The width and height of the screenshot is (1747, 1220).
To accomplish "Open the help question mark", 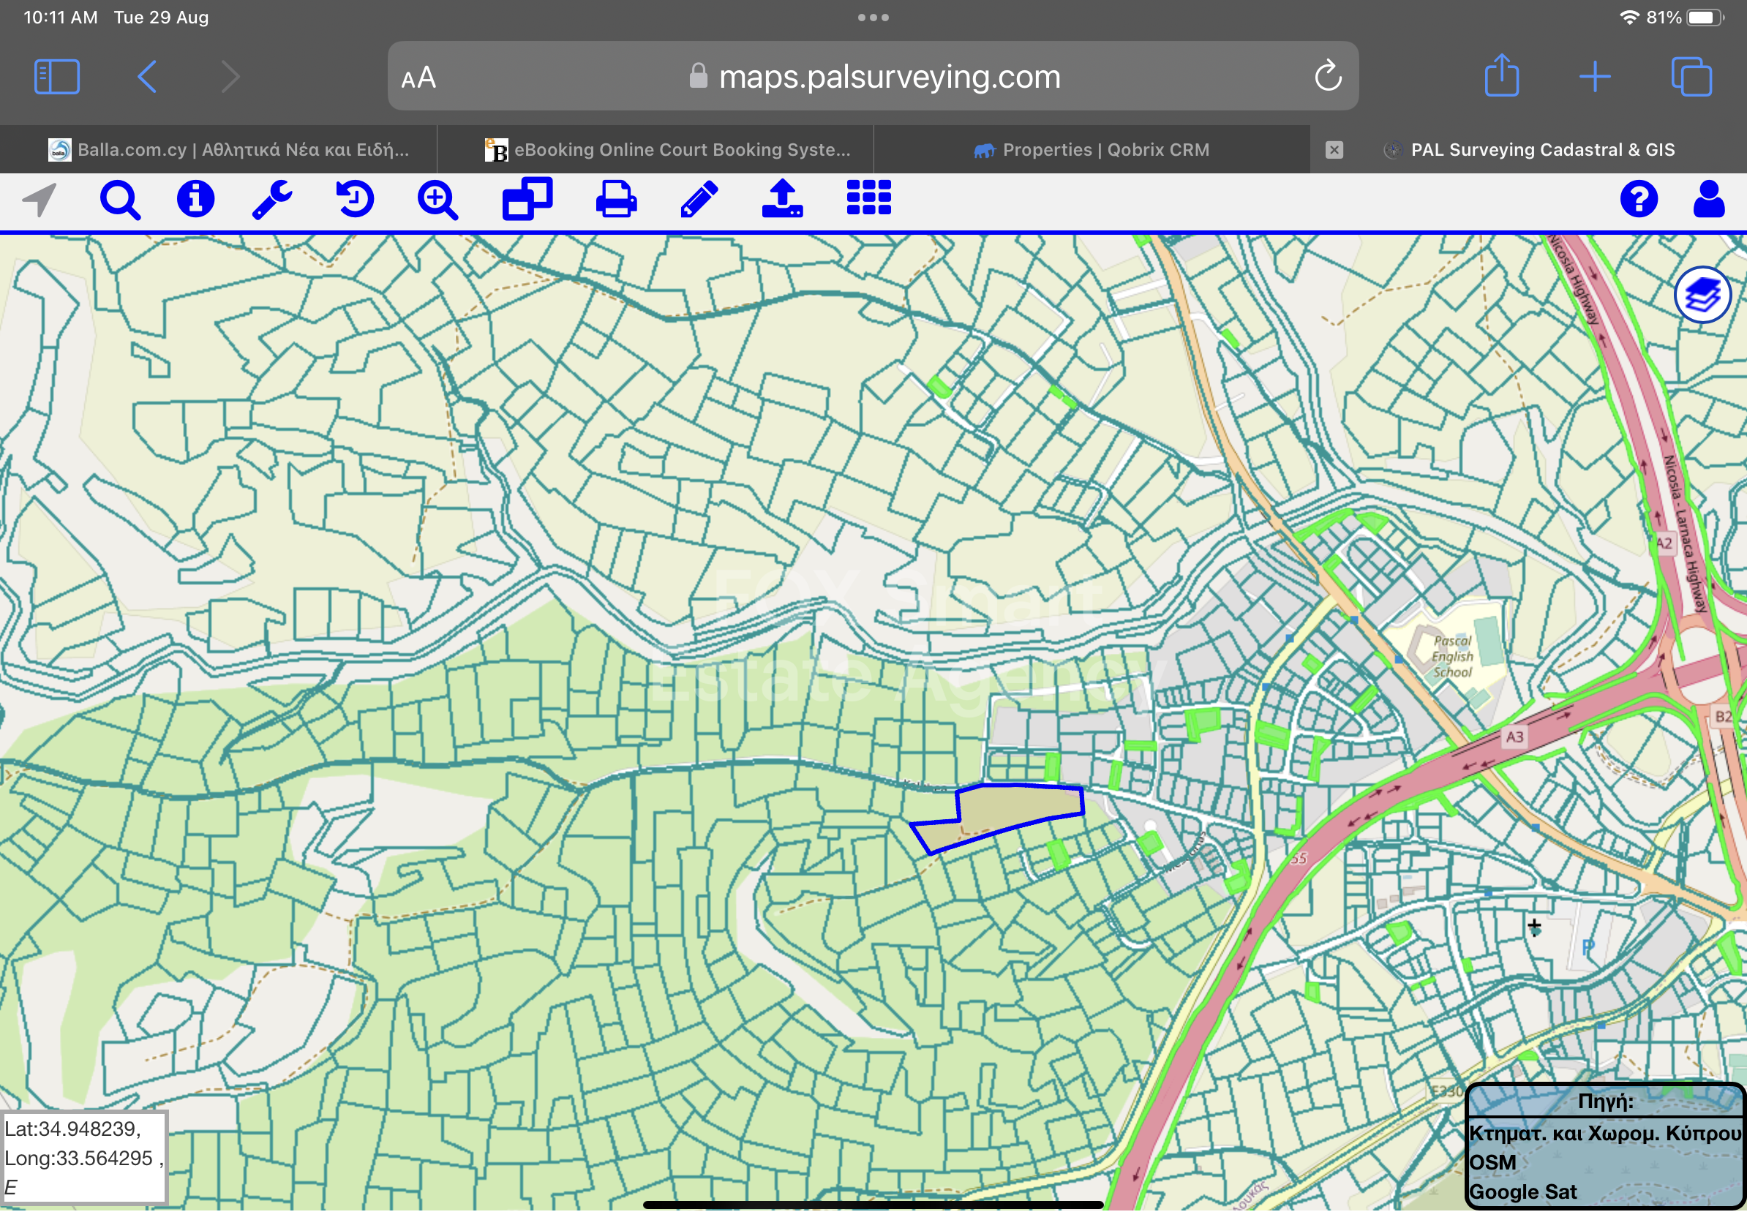I will point(1639,199).
